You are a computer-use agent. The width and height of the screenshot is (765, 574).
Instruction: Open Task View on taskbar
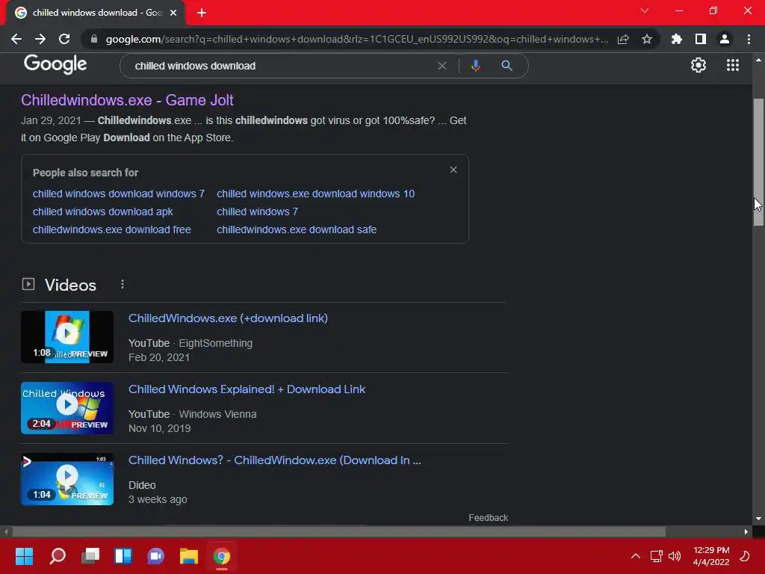tap(90, 556)
